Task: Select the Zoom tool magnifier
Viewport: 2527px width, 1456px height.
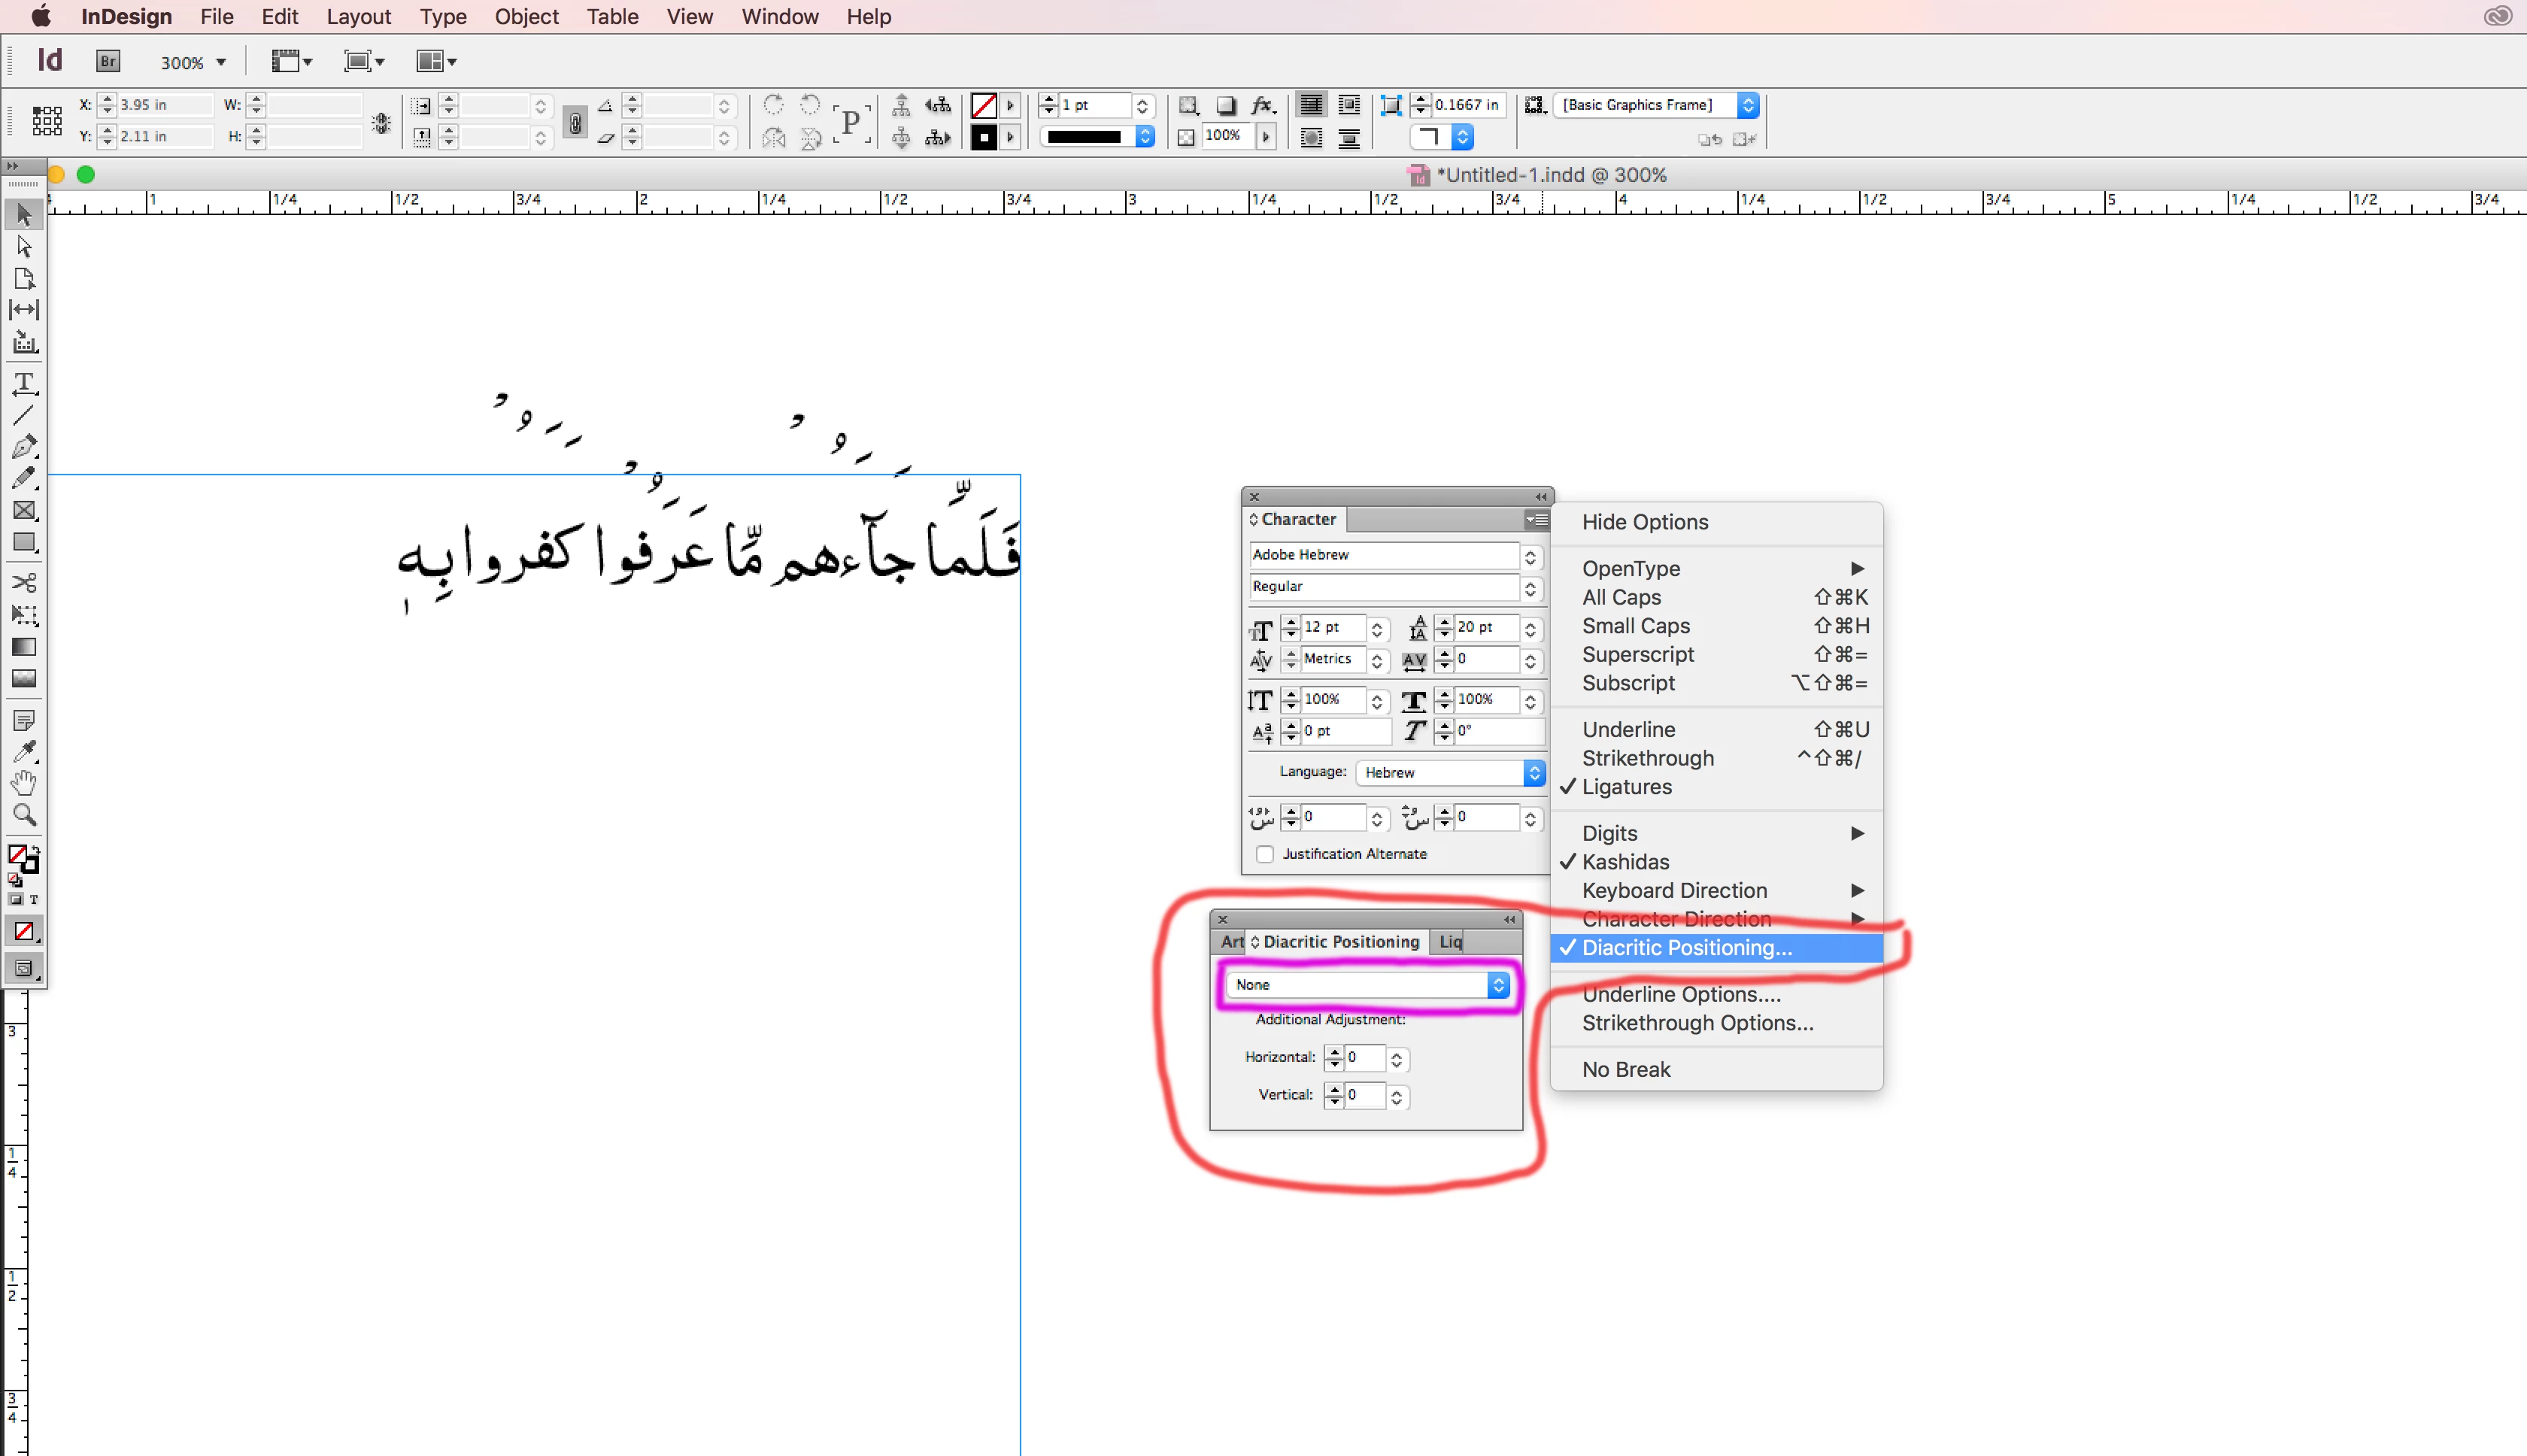Action: click(24, 814)
